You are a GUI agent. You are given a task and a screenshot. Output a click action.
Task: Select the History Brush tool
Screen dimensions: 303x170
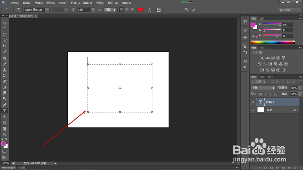5,75
